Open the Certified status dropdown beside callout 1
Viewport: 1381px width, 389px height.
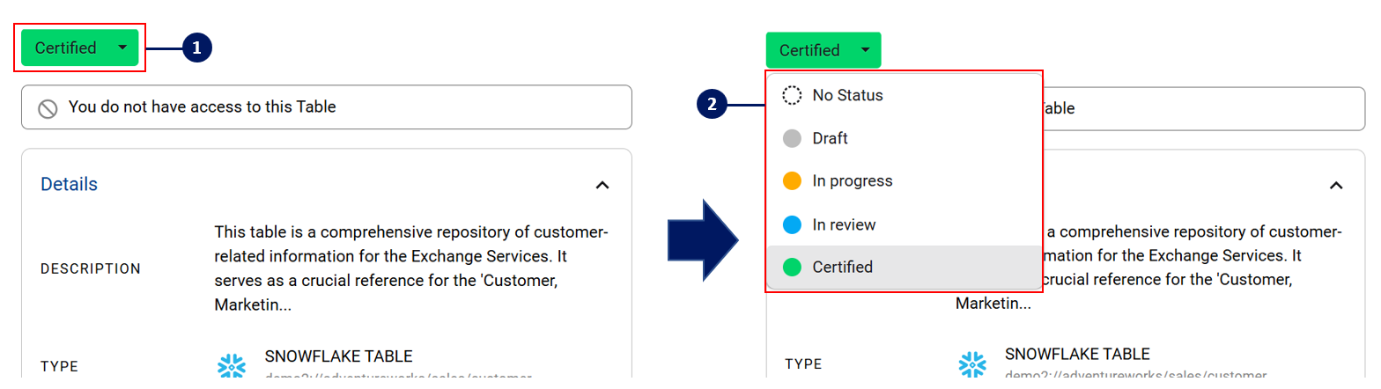point(80,48)
